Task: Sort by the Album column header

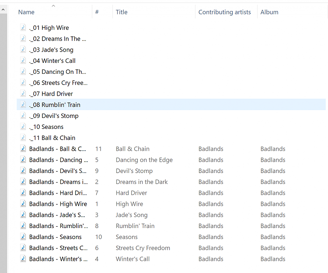Action: pyautogui.click(x=269, y=12)
